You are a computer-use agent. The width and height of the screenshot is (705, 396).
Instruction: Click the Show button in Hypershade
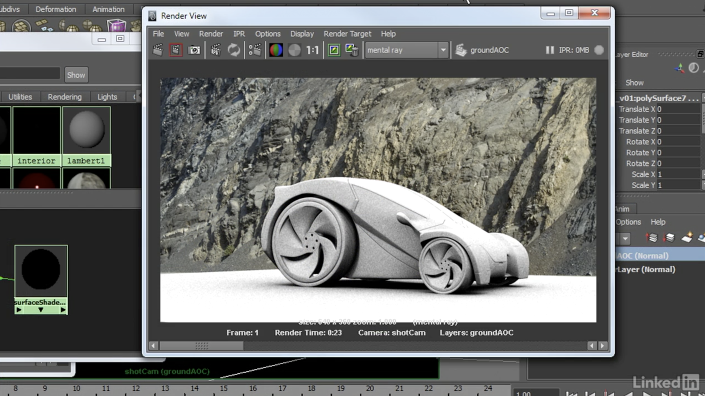coord(76,75)
